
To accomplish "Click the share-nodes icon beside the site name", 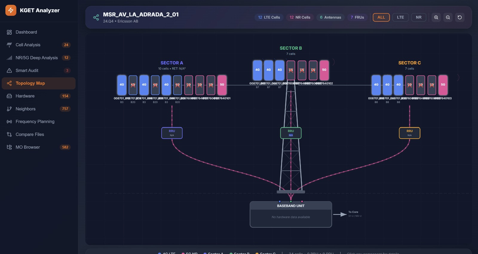I will pos(96,17).
